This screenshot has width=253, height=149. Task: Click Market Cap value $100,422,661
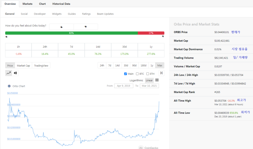tap(222, 41)
